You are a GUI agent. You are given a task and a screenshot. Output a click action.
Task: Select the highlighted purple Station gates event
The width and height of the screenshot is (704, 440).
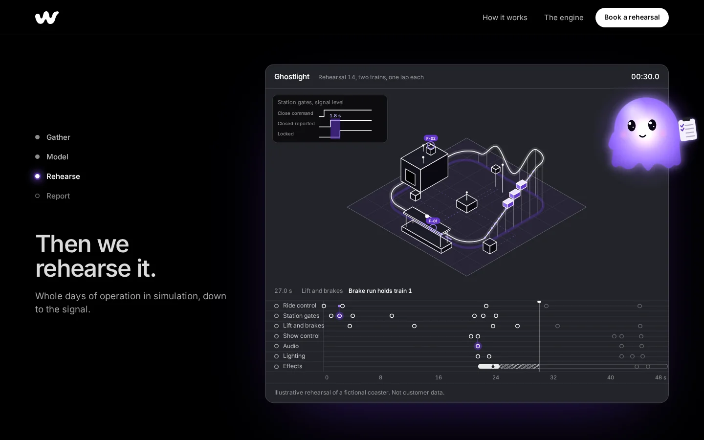pos(340,316)
